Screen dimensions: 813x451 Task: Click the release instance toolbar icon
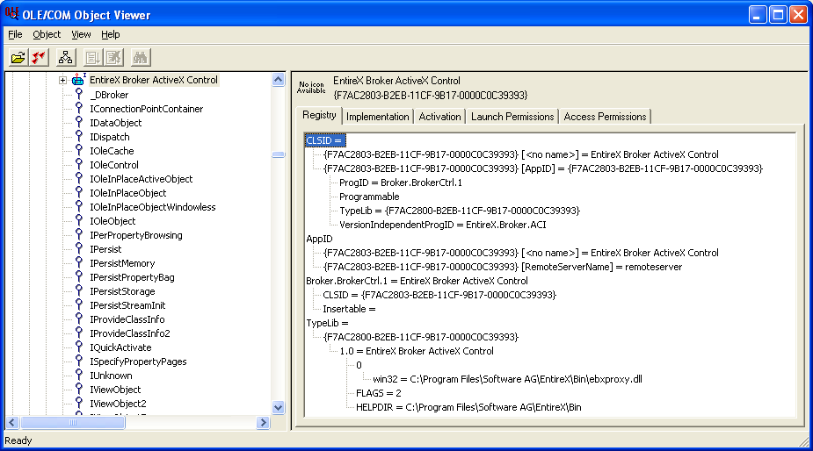tap(113, 58)
